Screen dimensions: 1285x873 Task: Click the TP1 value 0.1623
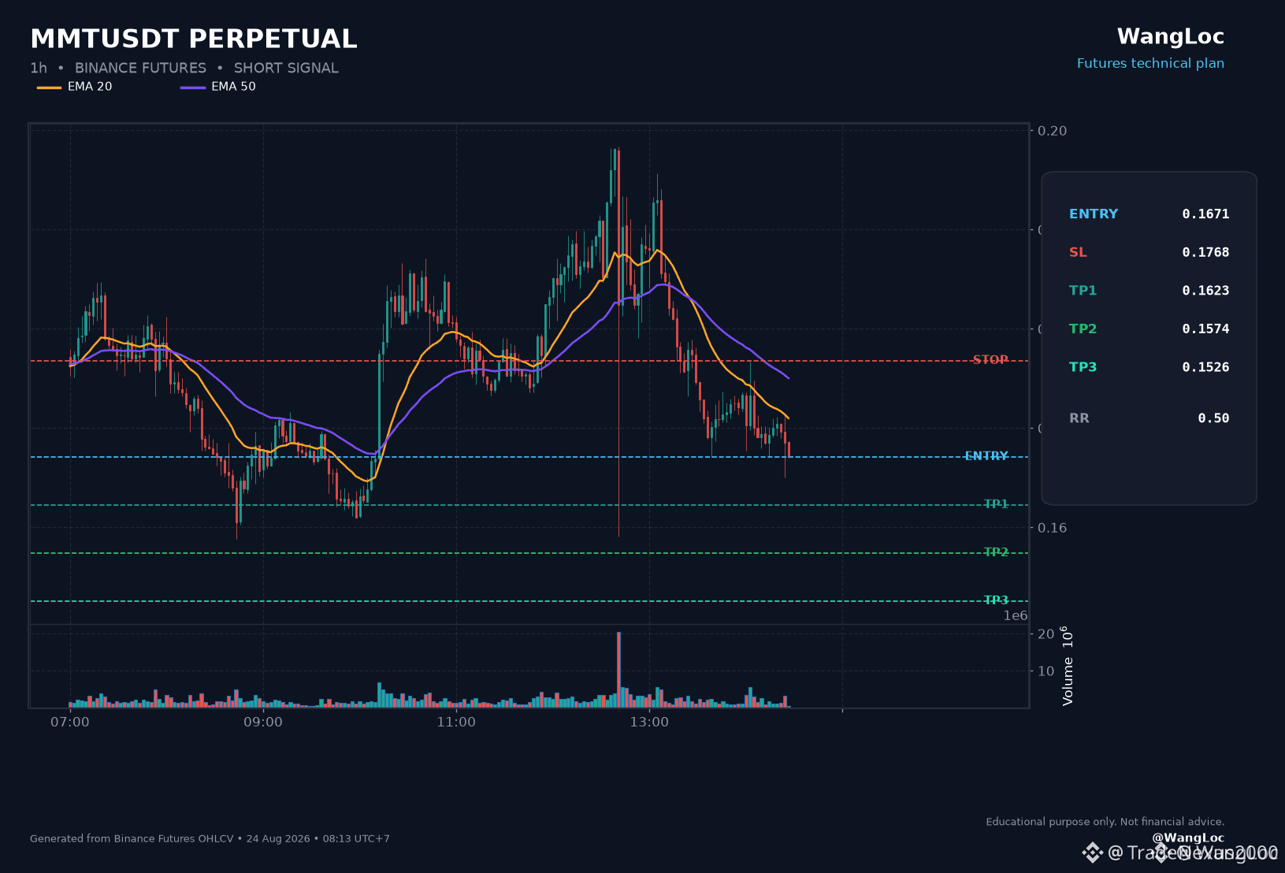[x=1205, y=291]
